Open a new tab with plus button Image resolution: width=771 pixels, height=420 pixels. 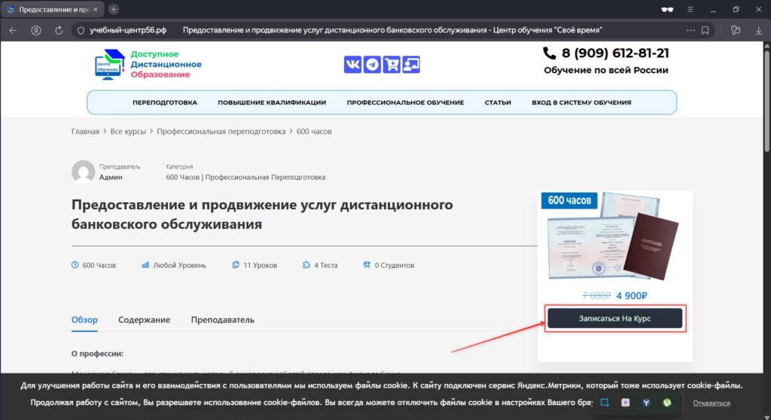[x=114, y=9]
